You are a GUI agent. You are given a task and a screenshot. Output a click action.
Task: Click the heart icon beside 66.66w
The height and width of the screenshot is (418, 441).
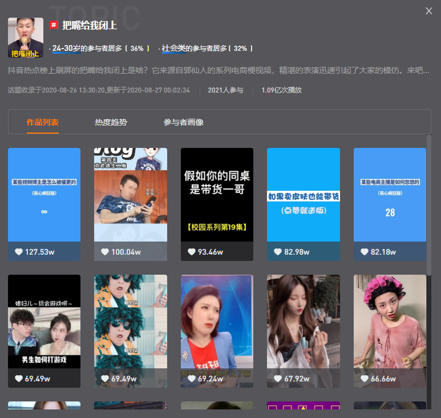(x=365, y=379)
